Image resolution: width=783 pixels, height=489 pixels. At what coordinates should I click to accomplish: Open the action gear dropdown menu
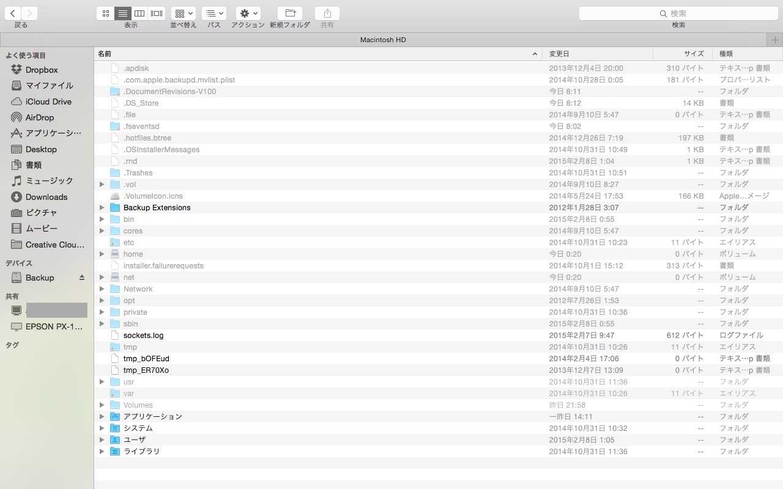tap(248, 13)
